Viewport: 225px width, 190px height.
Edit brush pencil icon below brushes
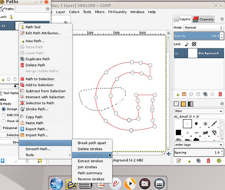tap(179, 161)
